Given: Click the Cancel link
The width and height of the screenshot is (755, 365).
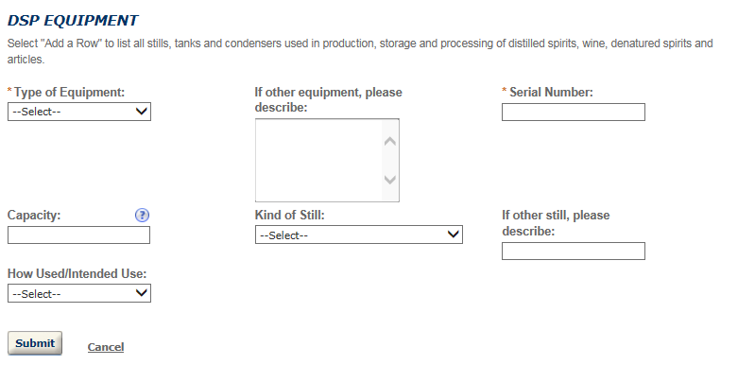Looking at the screenshot, I should pyautogui.click(x=106, y=347).
